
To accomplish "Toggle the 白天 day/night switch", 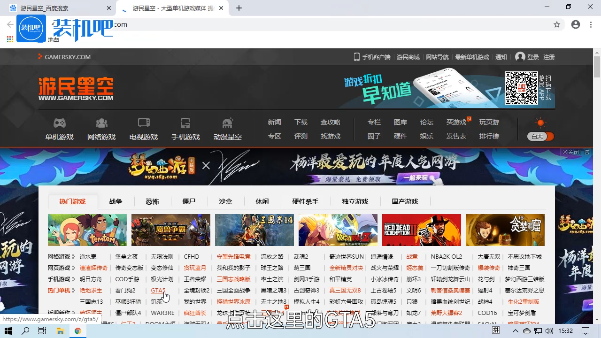I will [x=540, y=136].
